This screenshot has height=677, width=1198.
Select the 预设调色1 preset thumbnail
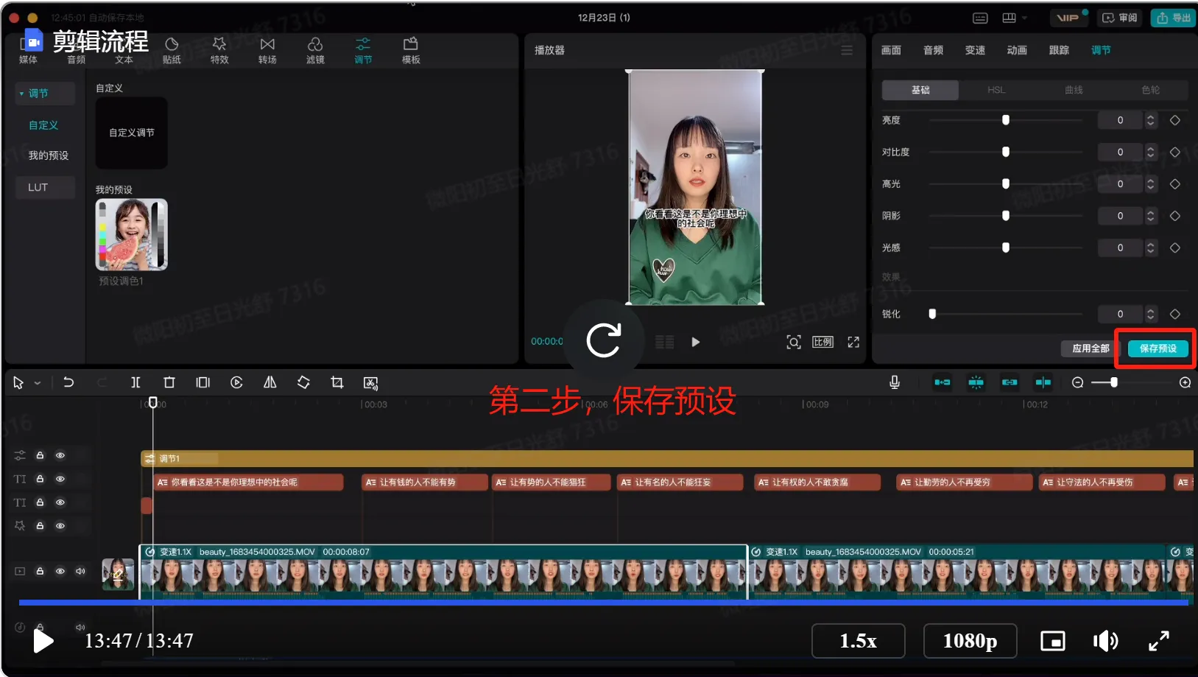pos(132,235)
